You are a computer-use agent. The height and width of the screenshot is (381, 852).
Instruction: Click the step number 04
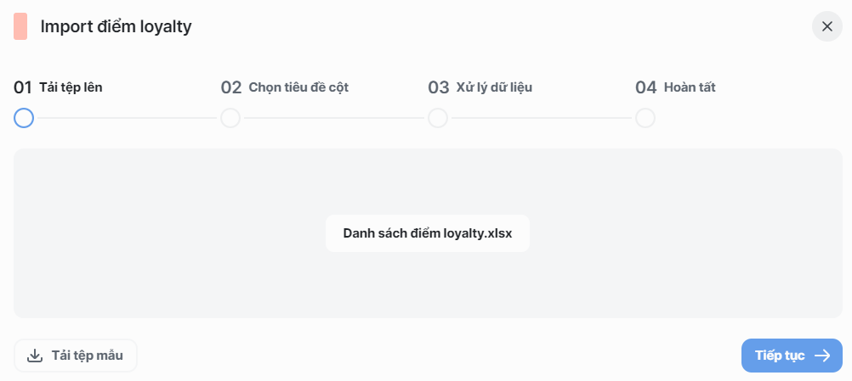pyautogui.click(x=646, y=87)
